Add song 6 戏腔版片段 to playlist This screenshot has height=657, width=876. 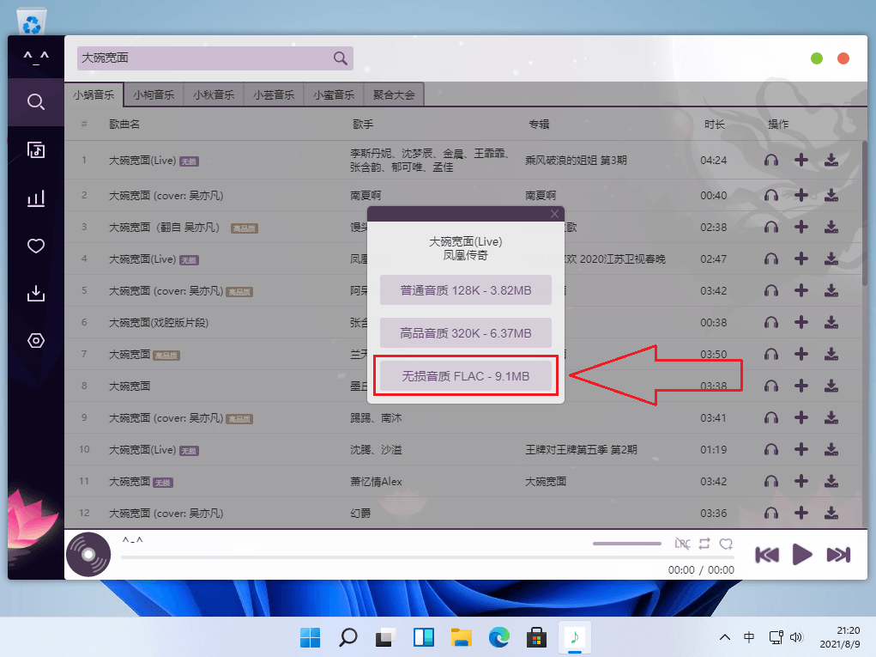(x=801, y=323)
